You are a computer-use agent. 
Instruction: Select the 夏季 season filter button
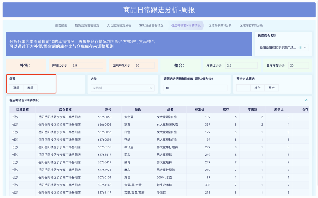[16, 88]
